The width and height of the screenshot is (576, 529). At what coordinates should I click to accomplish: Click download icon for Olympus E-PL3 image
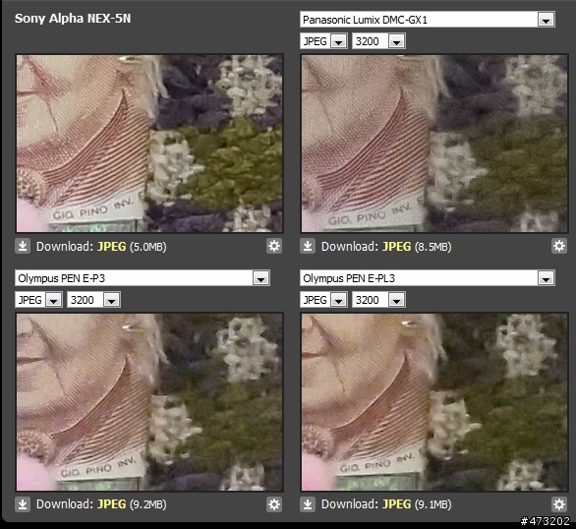308,504
